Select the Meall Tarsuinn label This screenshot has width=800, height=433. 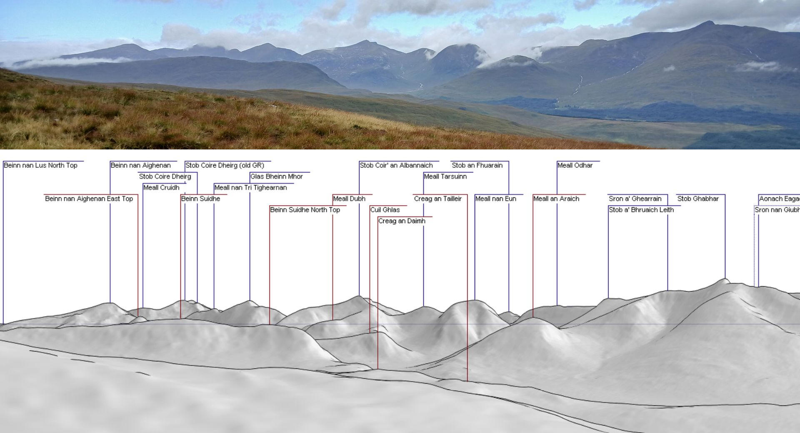click(x=445, y=177)
